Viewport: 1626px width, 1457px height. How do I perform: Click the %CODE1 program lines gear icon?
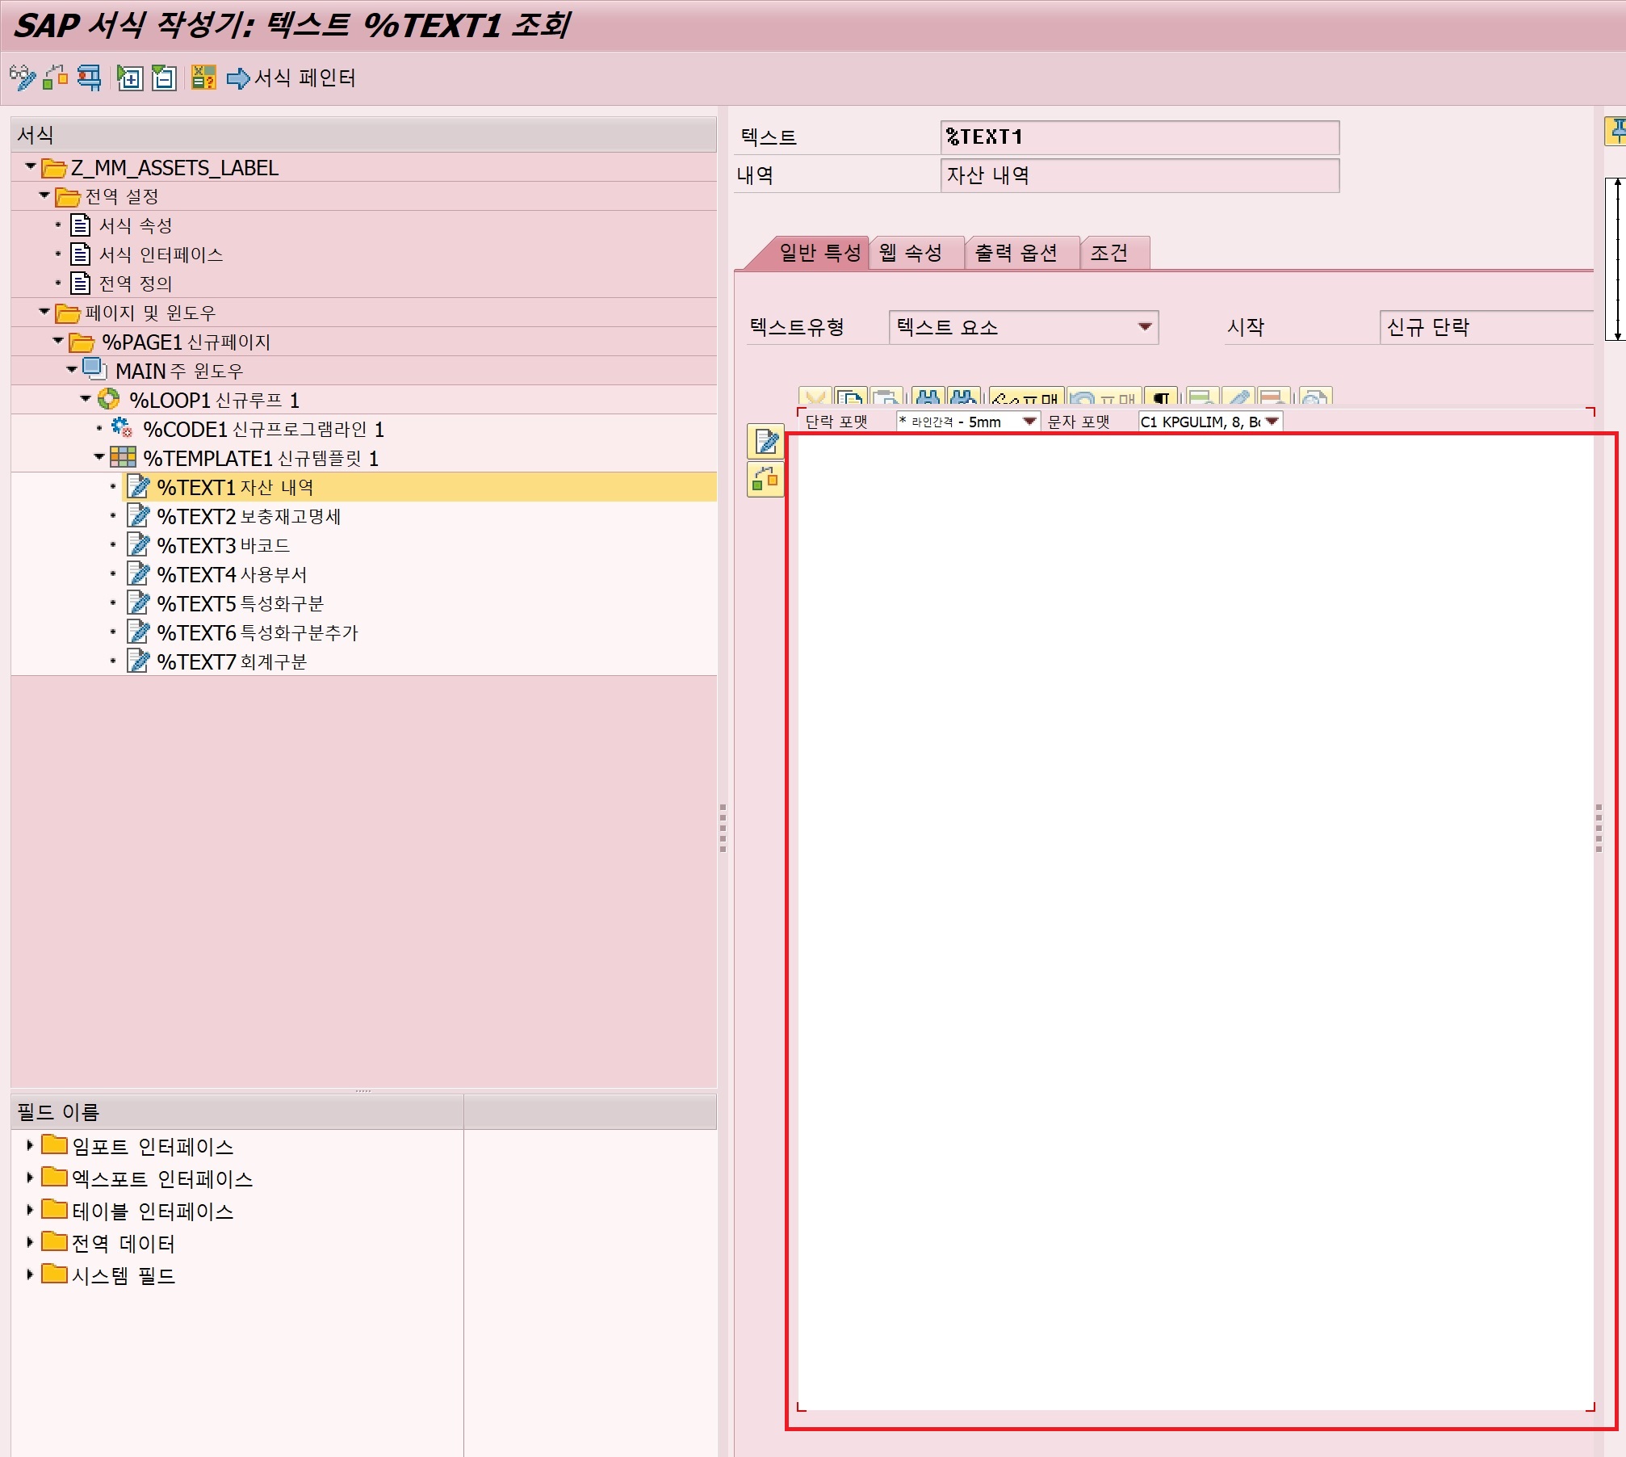(122, 428)
